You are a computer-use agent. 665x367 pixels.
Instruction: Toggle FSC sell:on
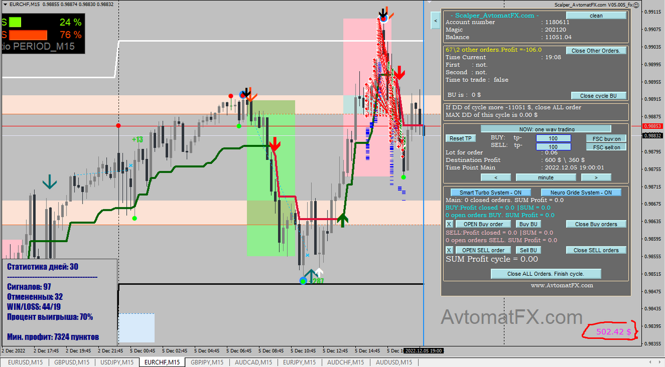coord(606,147)
